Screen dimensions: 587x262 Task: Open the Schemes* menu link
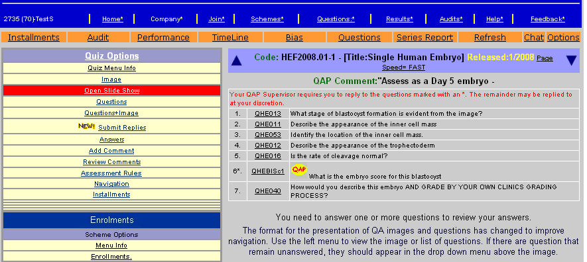coord(267,19)
